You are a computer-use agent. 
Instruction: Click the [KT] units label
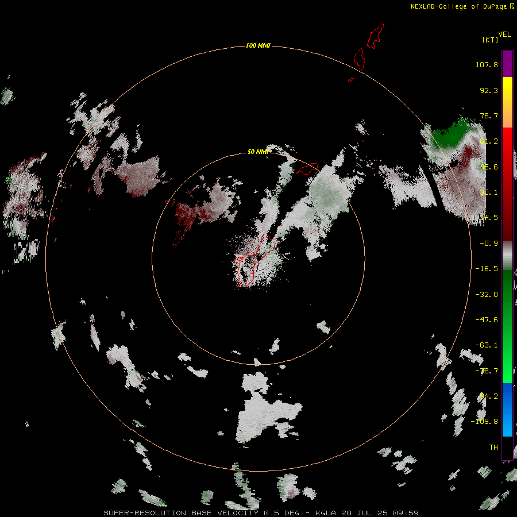coord(491,40)
